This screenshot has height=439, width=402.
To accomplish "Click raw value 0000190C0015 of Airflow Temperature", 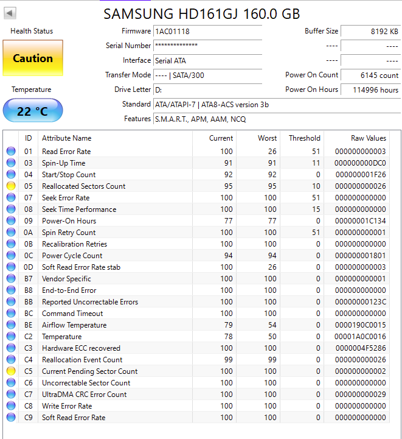I will (x=361, y=325).
